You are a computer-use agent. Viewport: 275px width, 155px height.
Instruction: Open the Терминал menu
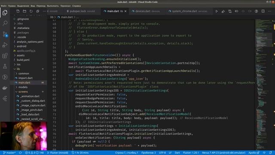click(x=65, y=6)
